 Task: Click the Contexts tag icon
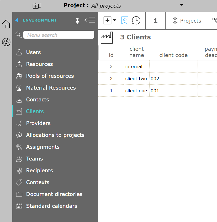point(19,182)
